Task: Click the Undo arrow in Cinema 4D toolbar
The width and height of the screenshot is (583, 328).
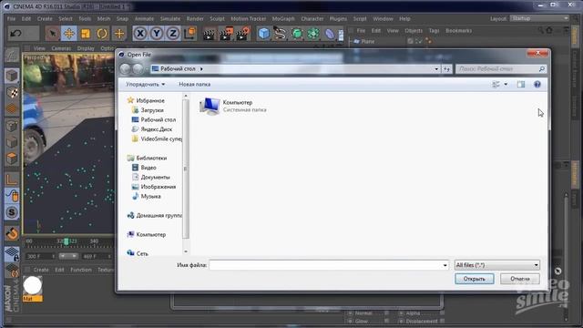Action: click(15, 34)
